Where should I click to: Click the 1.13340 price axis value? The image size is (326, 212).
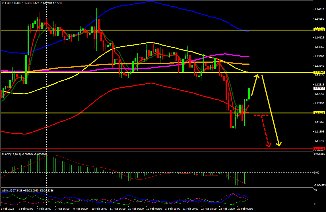[319, 66]
